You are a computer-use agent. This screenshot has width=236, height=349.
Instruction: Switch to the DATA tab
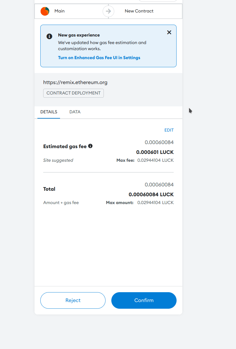(x=75, y=112)
